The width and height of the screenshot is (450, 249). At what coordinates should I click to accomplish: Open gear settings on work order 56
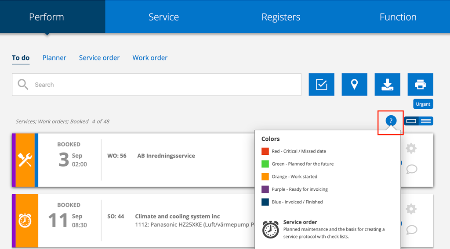411,149
